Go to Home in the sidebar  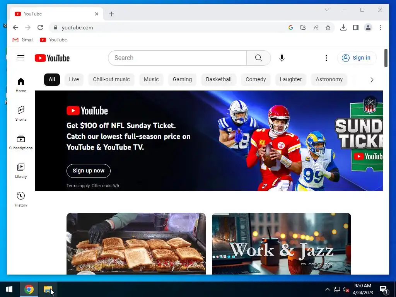[21, 85]
